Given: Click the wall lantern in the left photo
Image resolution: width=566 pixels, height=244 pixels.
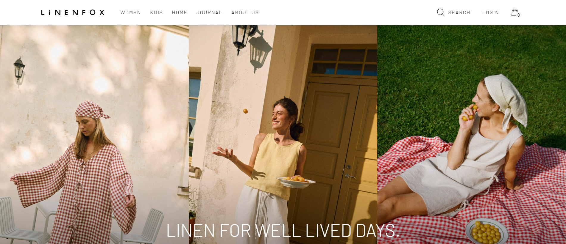Looking at the screenshot, I should 19,70.
